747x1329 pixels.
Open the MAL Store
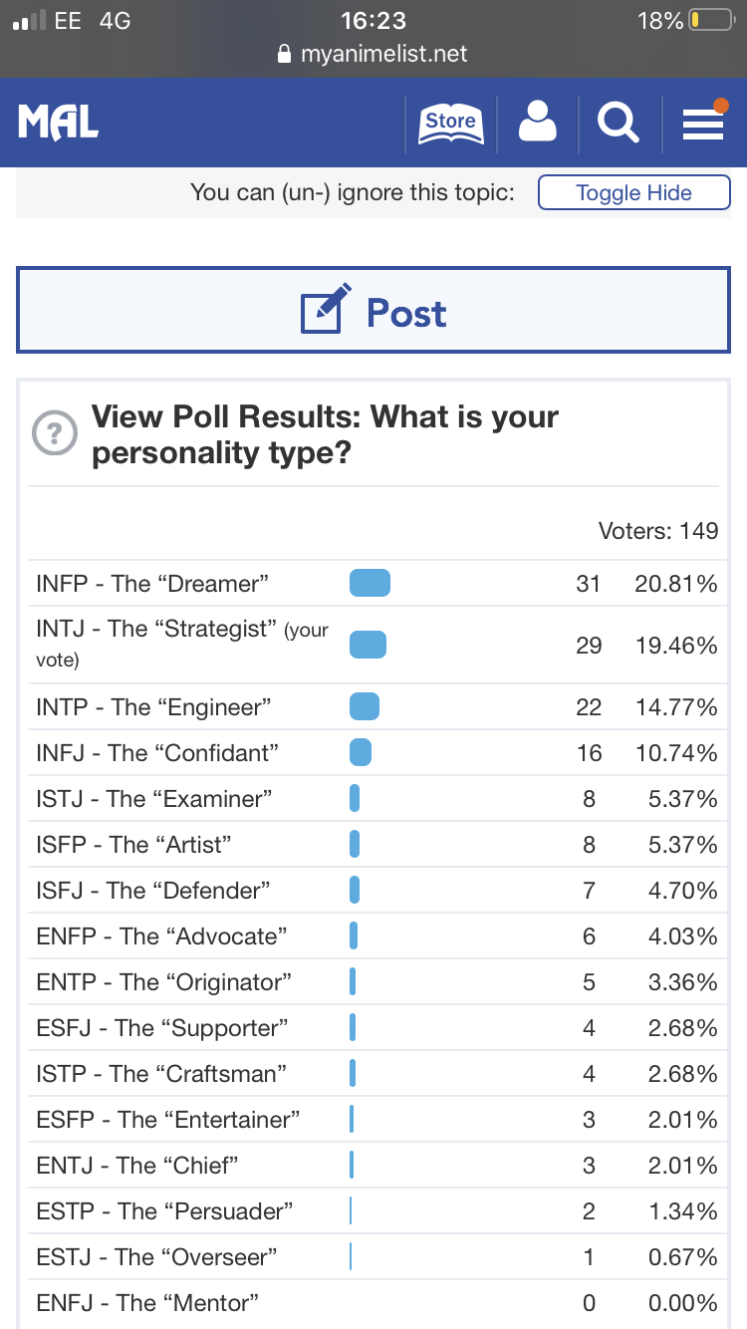(450, 123)
